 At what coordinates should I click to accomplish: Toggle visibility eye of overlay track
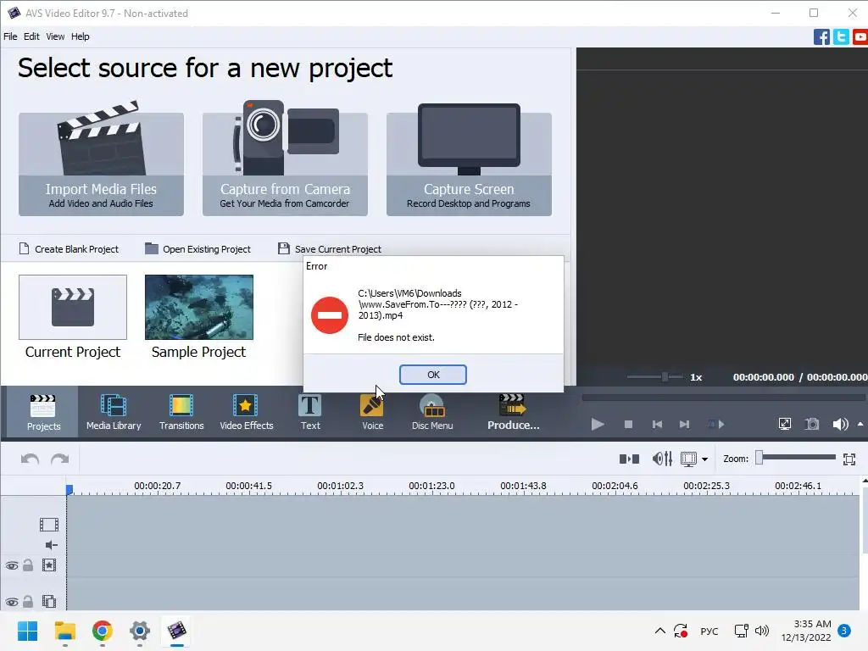[x=12, y=602]
